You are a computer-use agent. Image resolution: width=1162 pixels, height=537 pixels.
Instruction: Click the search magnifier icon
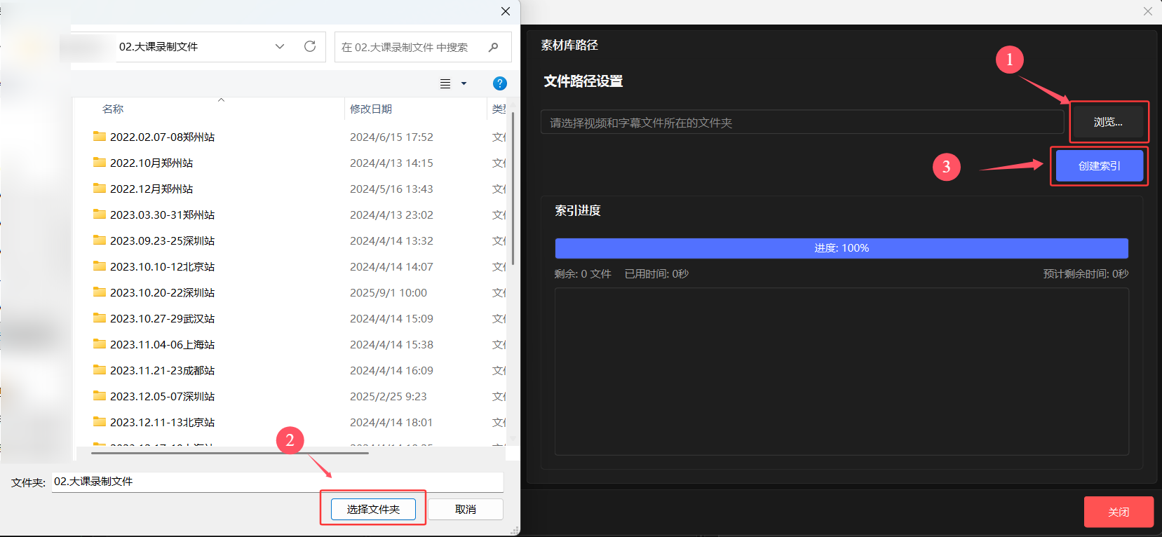pos(494,47)
